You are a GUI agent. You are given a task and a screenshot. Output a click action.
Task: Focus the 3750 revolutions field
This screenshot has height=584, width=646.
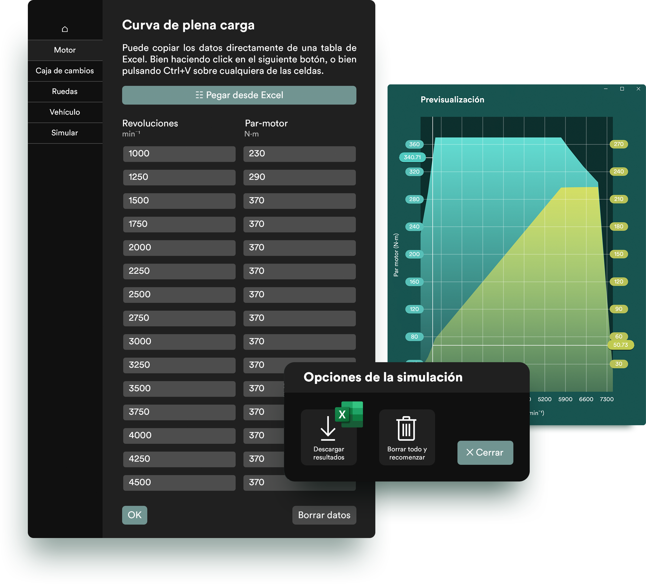tap(180, 412)
